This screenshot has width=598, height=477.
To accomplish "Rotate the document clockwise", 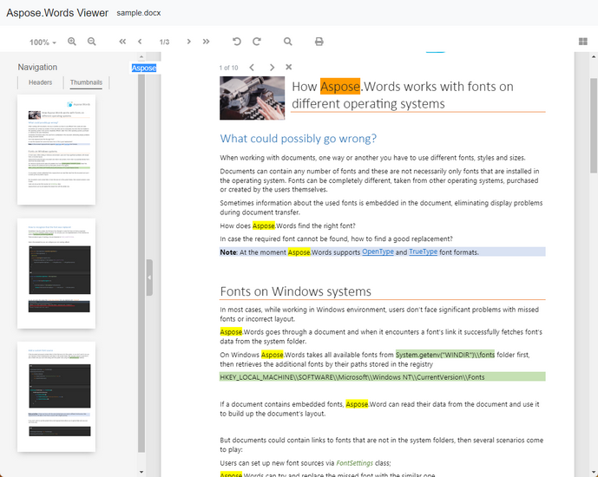I will pyautogui.click(x=257, y=42).
